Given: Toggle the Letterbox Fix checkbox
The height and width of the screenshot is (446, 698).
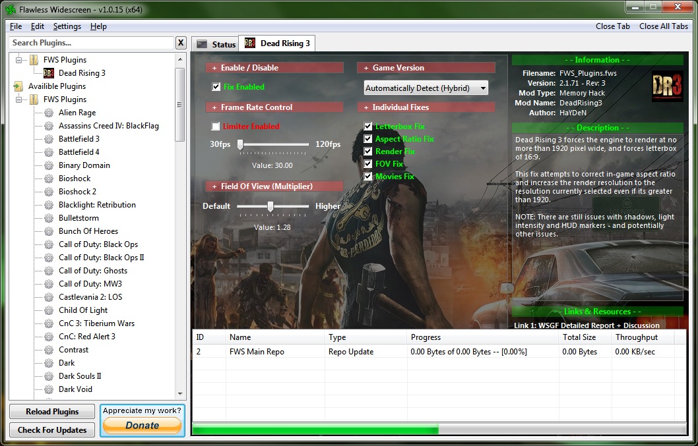Looking at the screenshot, I should [x=368, y=126].
